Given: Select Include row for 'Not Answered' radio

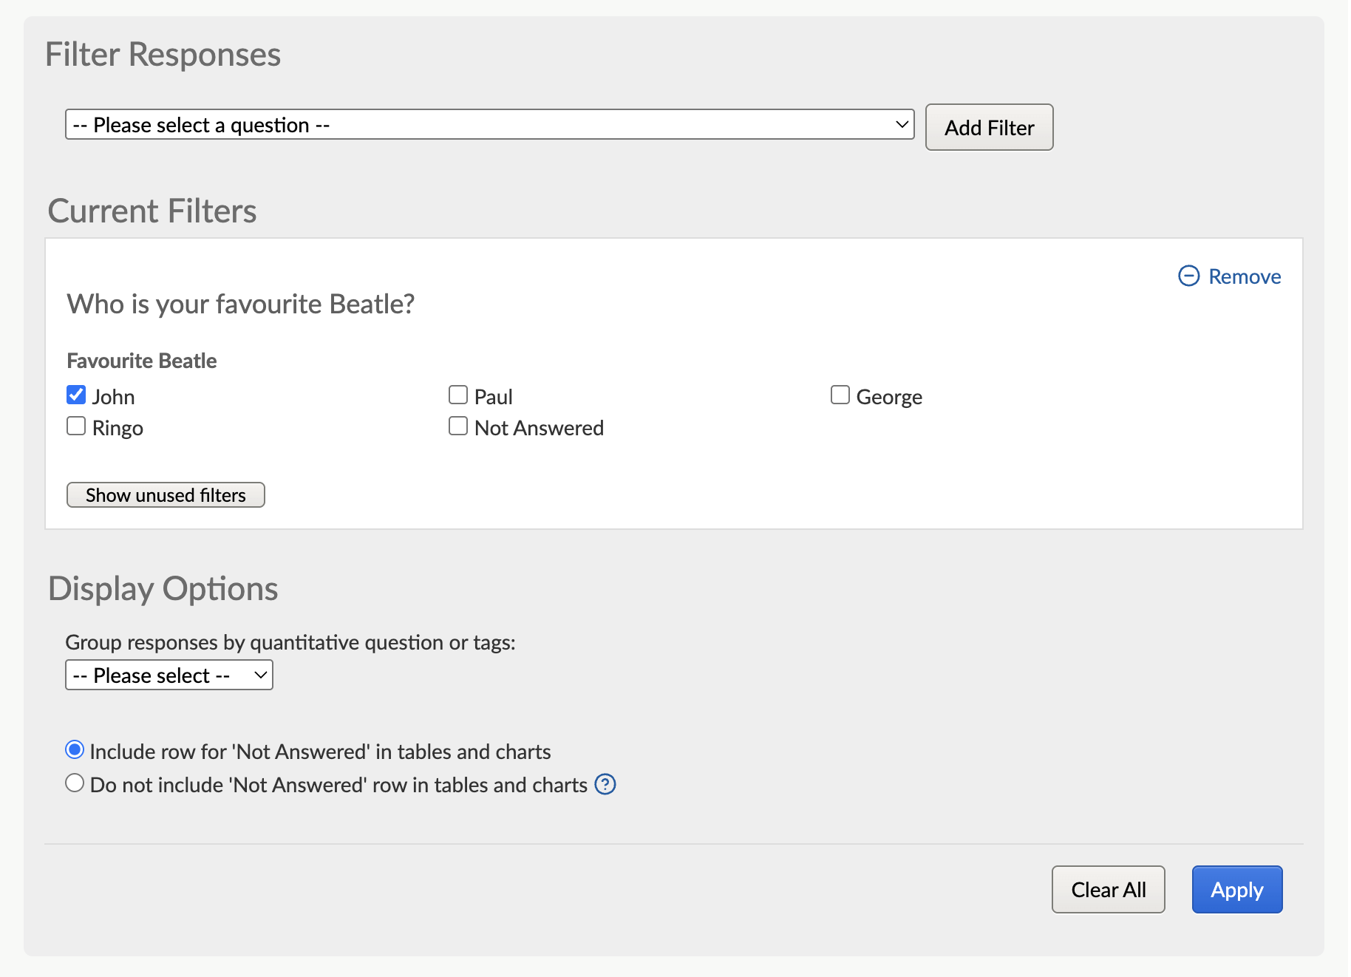Looking at the screenshot, I should [75, 750].
